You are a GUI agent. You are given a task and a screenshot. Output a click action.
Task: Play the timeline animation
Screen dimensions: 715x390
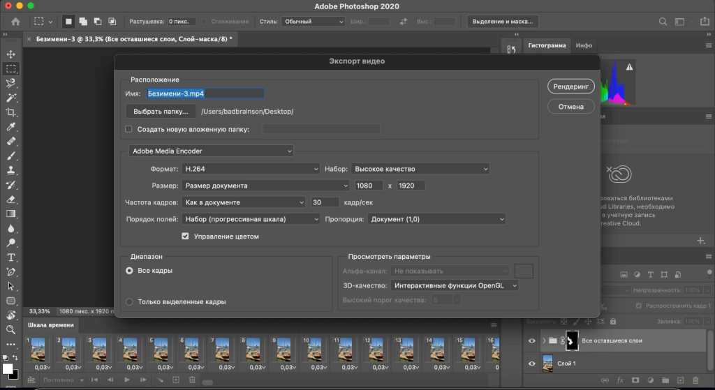(x=127, y=380)
